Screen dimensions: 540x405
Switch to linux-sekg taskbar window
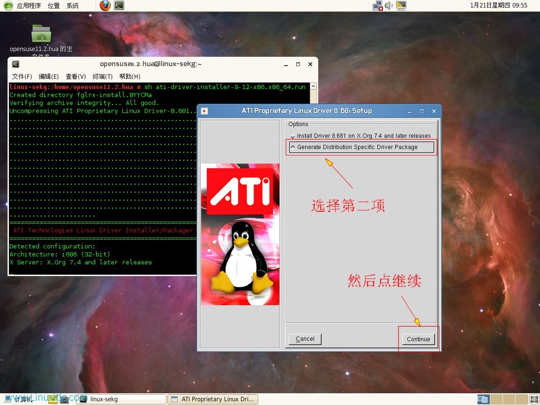pos(122,399)
